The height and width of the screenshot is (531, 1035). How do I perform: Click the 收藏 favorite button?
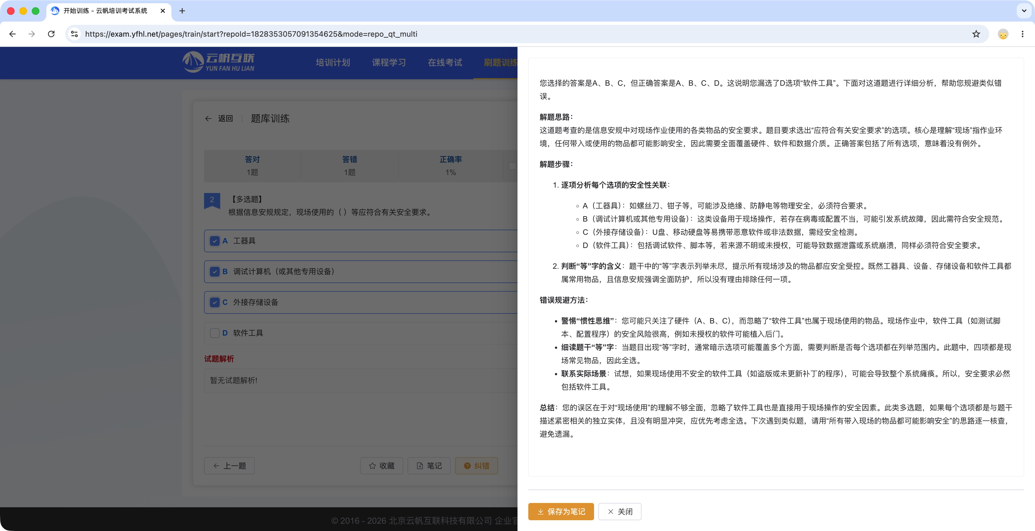(x=381, y=466)
